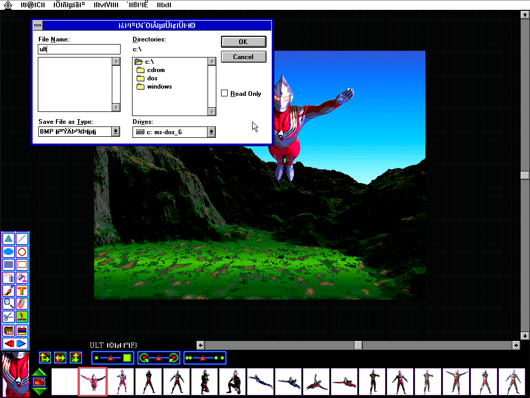Click the Cancel button in save dialog
This screenshot has width=530, height=398.
(243, 57)
